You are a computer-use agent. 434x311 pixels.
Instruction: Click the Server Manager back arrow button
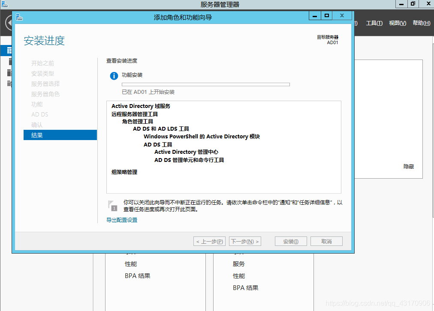pyautogui.click(x=8, y=23)
